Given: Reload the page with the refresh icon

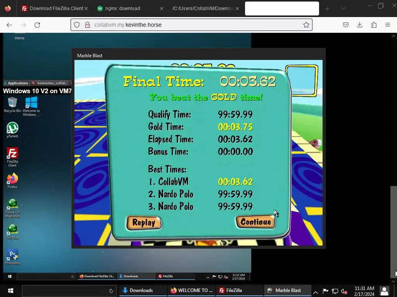Looking at the screenshot, I should point(37,25).
